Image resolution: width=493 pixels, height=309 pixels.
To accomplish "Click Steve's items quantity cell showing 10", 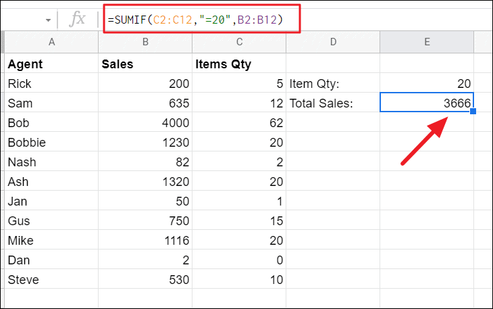I will [238, 279].
